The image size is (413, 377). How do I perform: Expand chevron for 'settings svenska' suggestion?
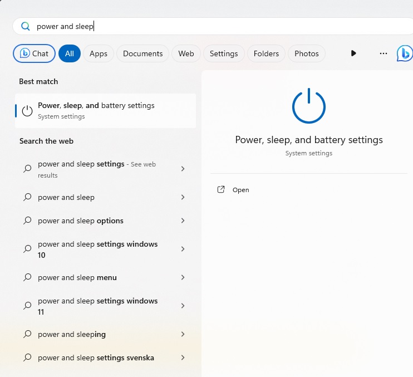[x=183, y=358]
